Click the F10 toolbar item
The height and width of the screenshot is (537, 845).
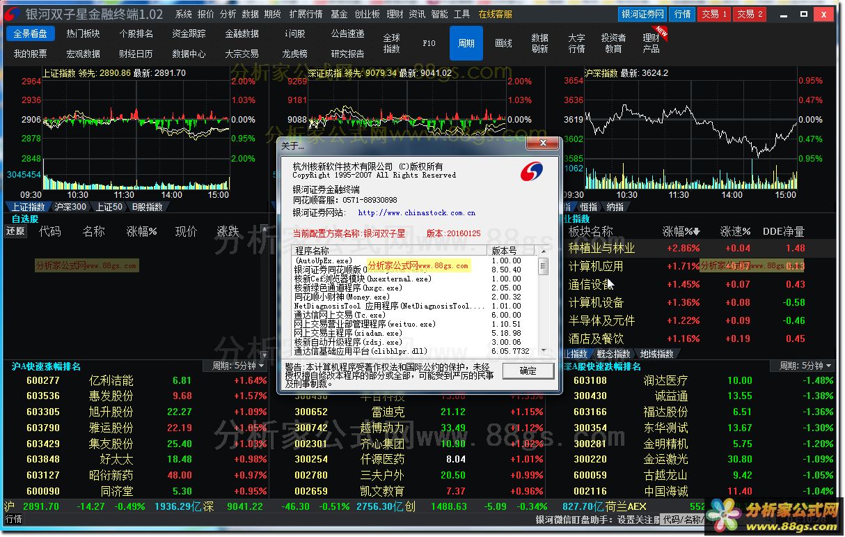(429, 43)
